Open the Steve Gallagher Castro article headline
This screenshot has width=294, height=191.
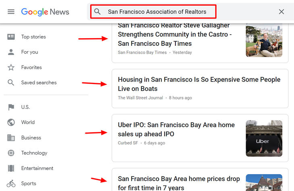(x=175, y=35)
